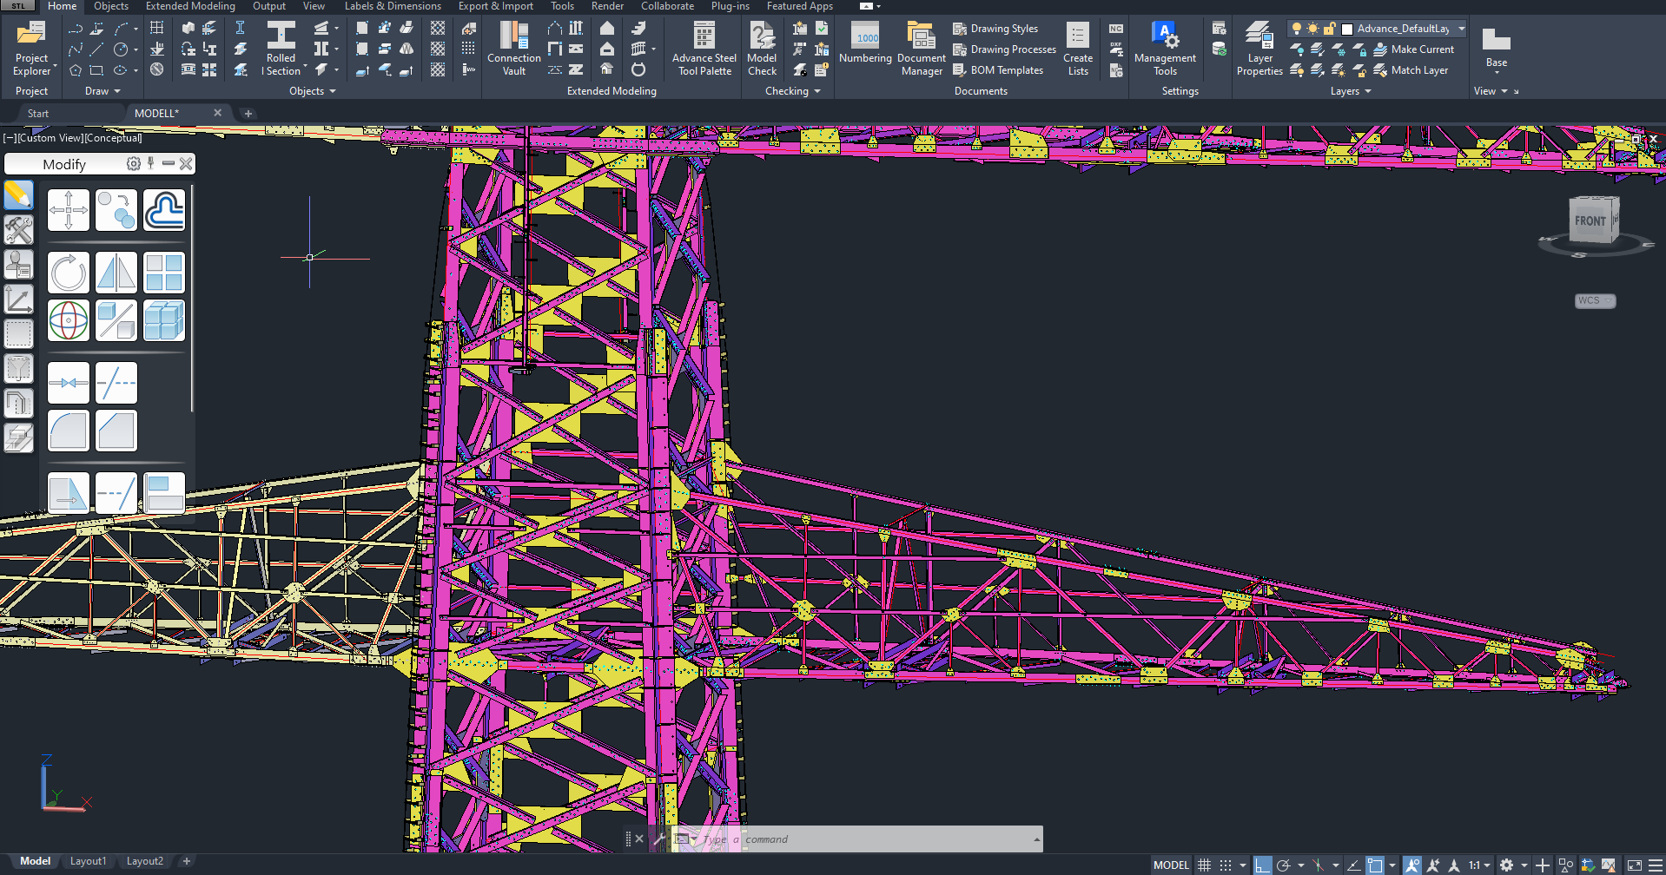Toggle polar tracking in status bar

[1283, 865]
